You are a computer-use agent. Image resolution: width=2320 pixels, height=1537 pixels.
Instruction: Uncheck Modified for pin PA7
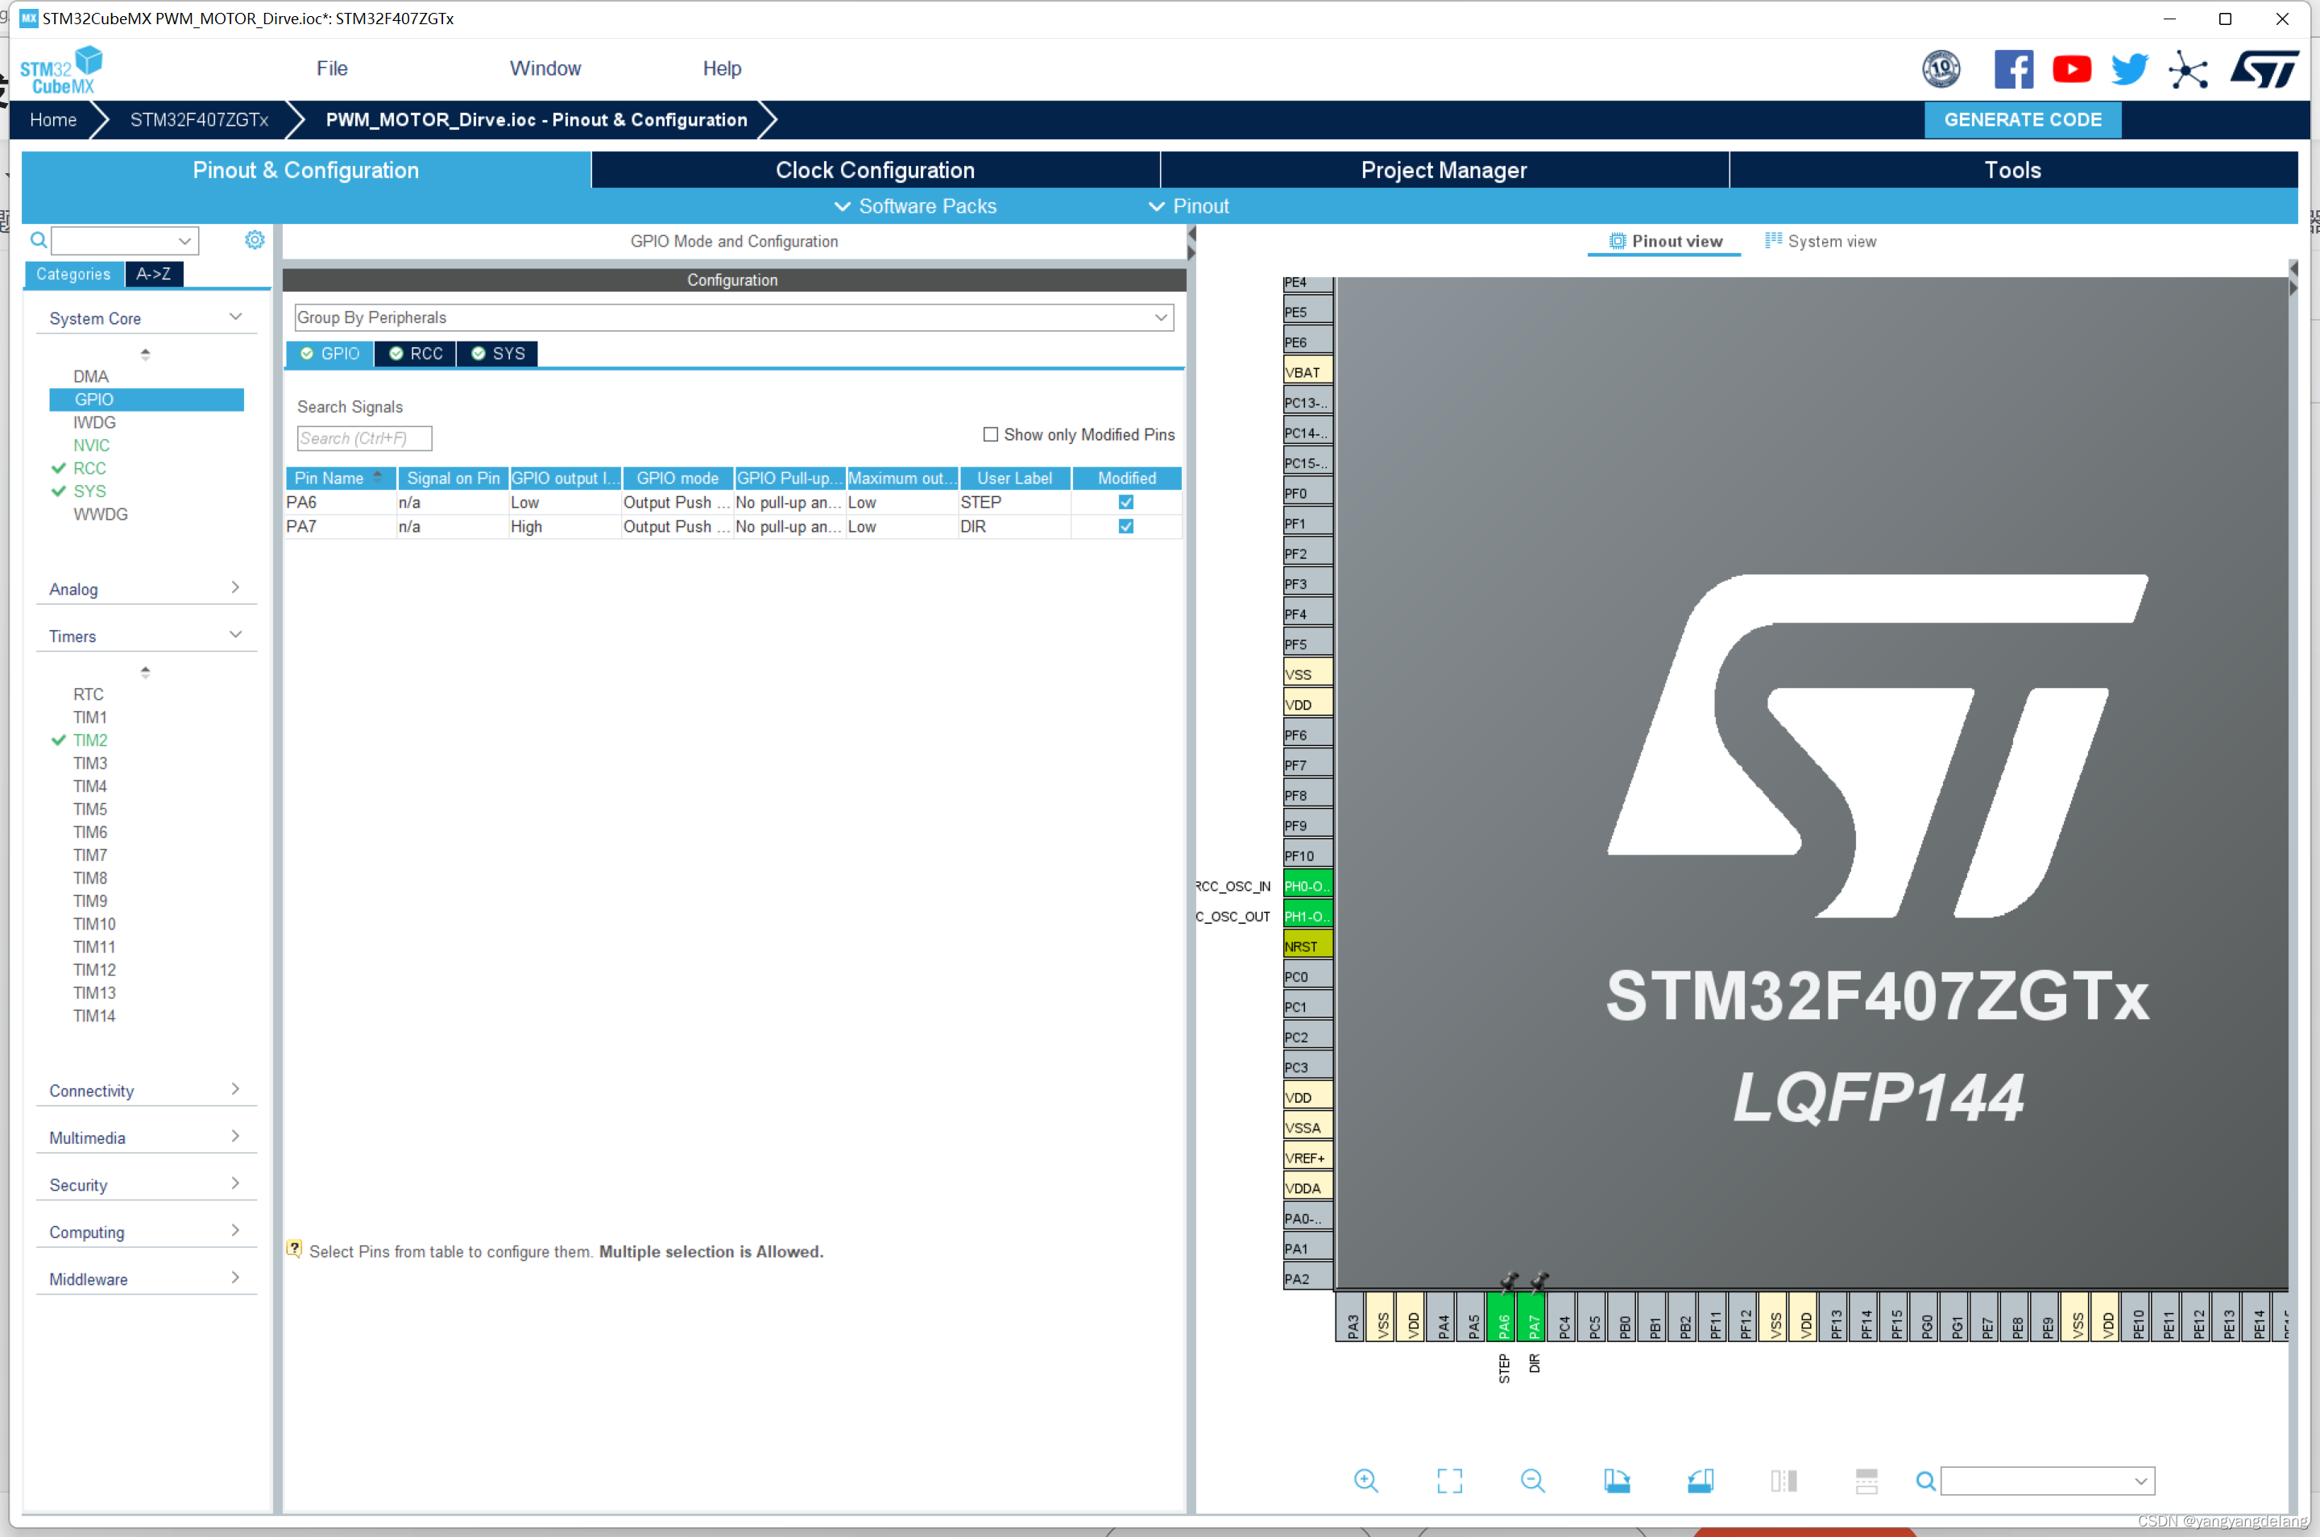click(x=1125, y=526)
